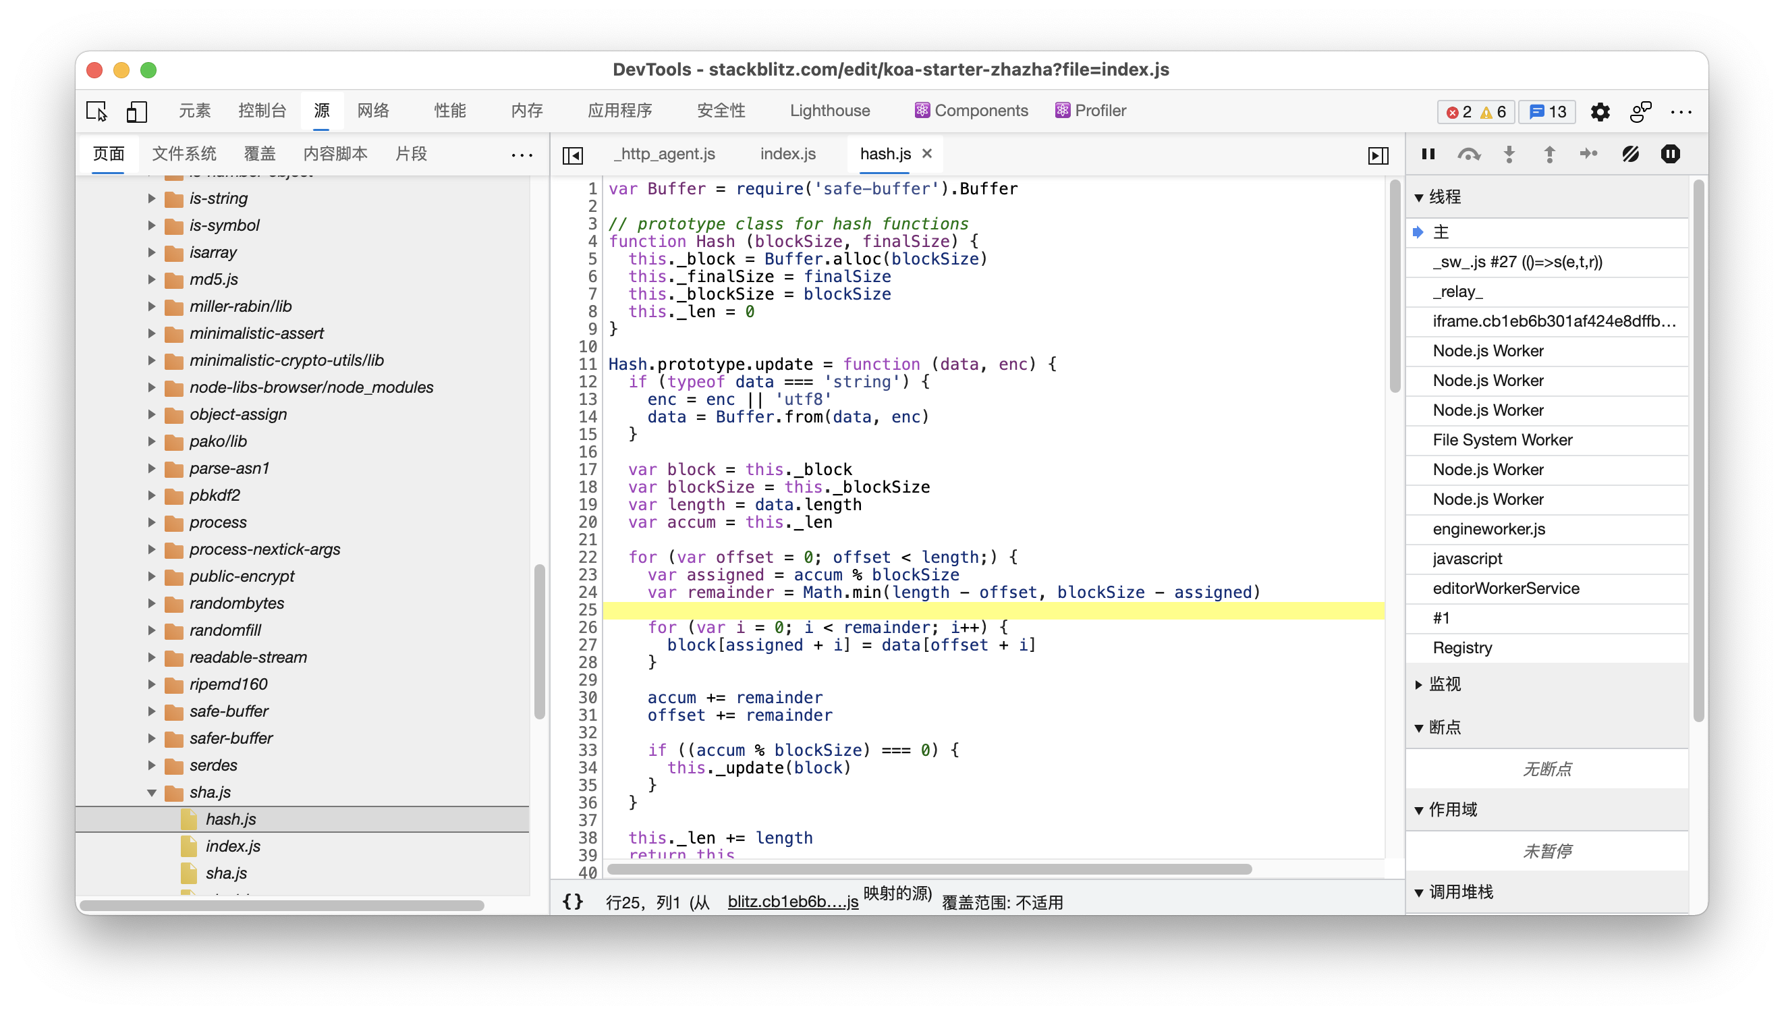Hide the file navigator sidebar
The height and width of the screenshot is (1015, 1784).
pos(572,155)
